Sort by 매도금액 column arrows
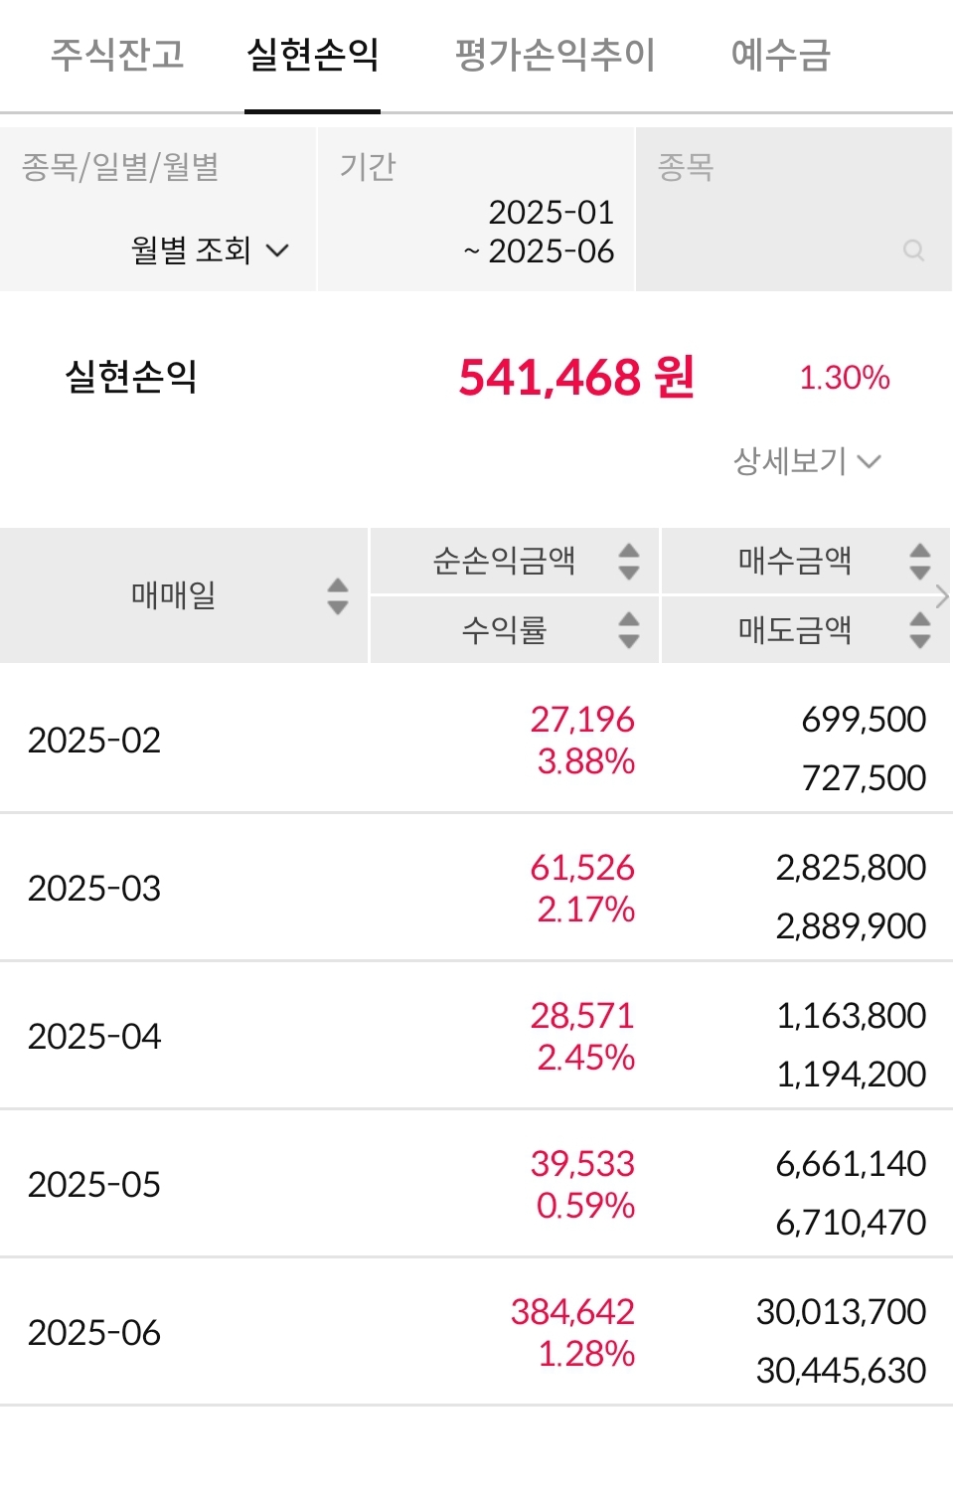The width and height of the screenshot is (953, 1496). [x=920, y=629]
